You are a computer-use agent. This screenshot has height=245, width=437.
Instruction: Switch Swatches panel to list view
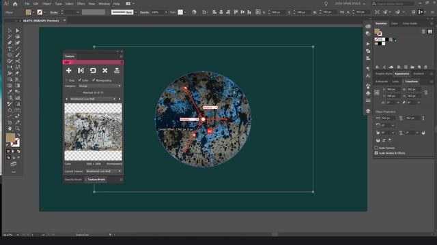[x=423, y=32]
